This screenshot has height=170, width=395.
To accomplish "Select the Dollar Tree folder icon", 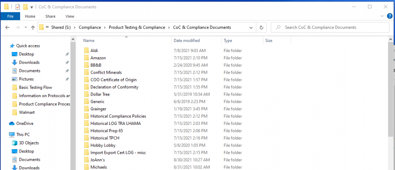I will 86,94.
